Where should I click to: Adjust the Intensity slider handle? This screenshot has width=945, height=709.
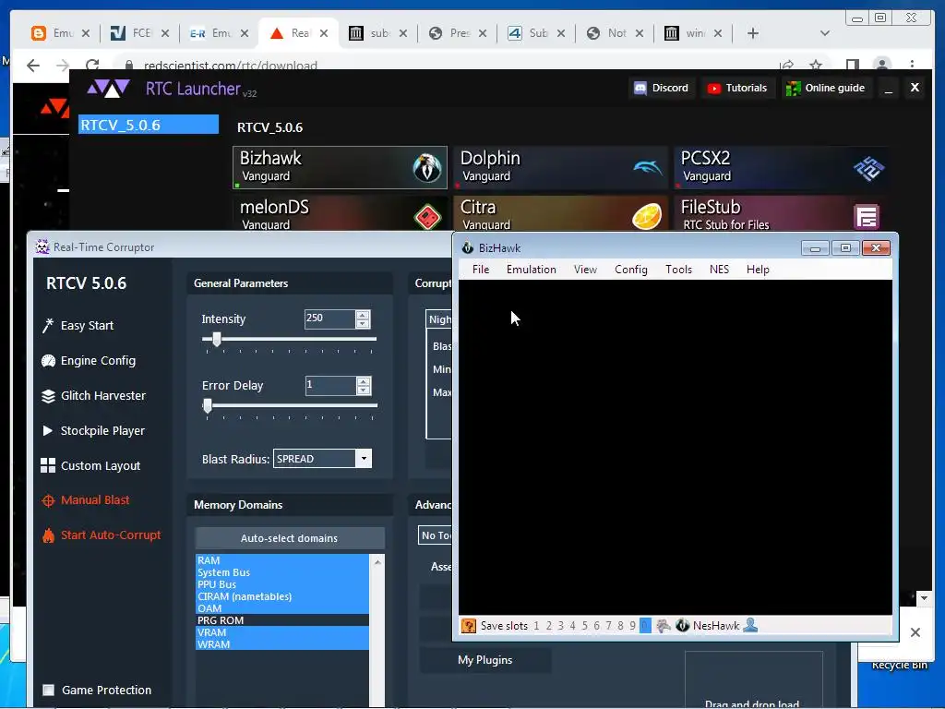click(x=216, y=340)
